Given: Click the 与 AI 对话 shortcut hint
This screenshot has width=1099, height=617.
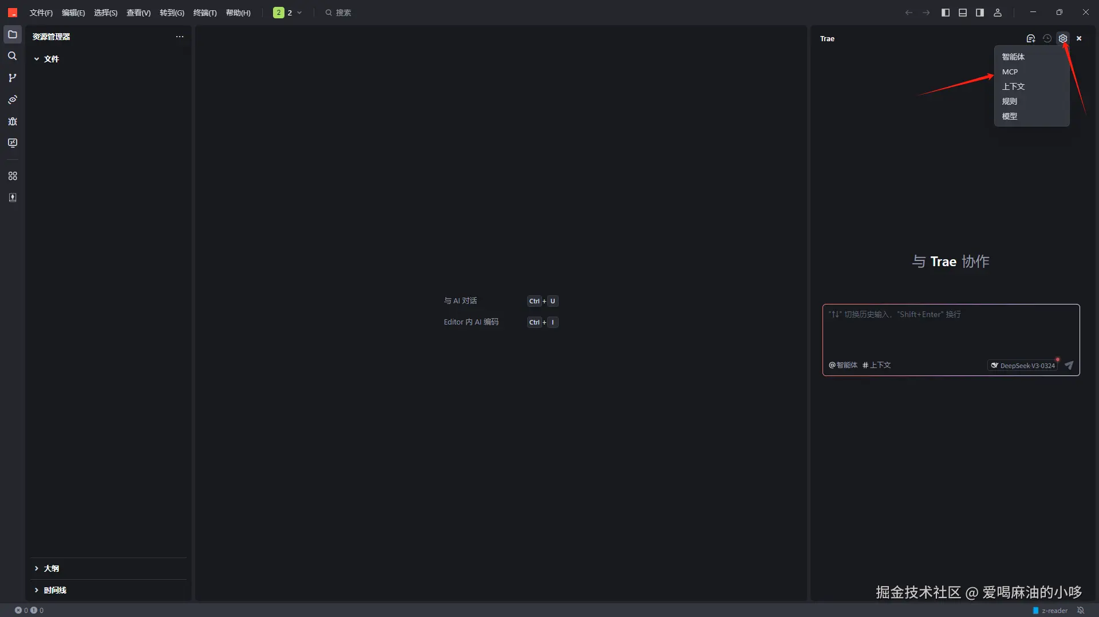Looking at the screenshot, I should [x=460, y=301].
